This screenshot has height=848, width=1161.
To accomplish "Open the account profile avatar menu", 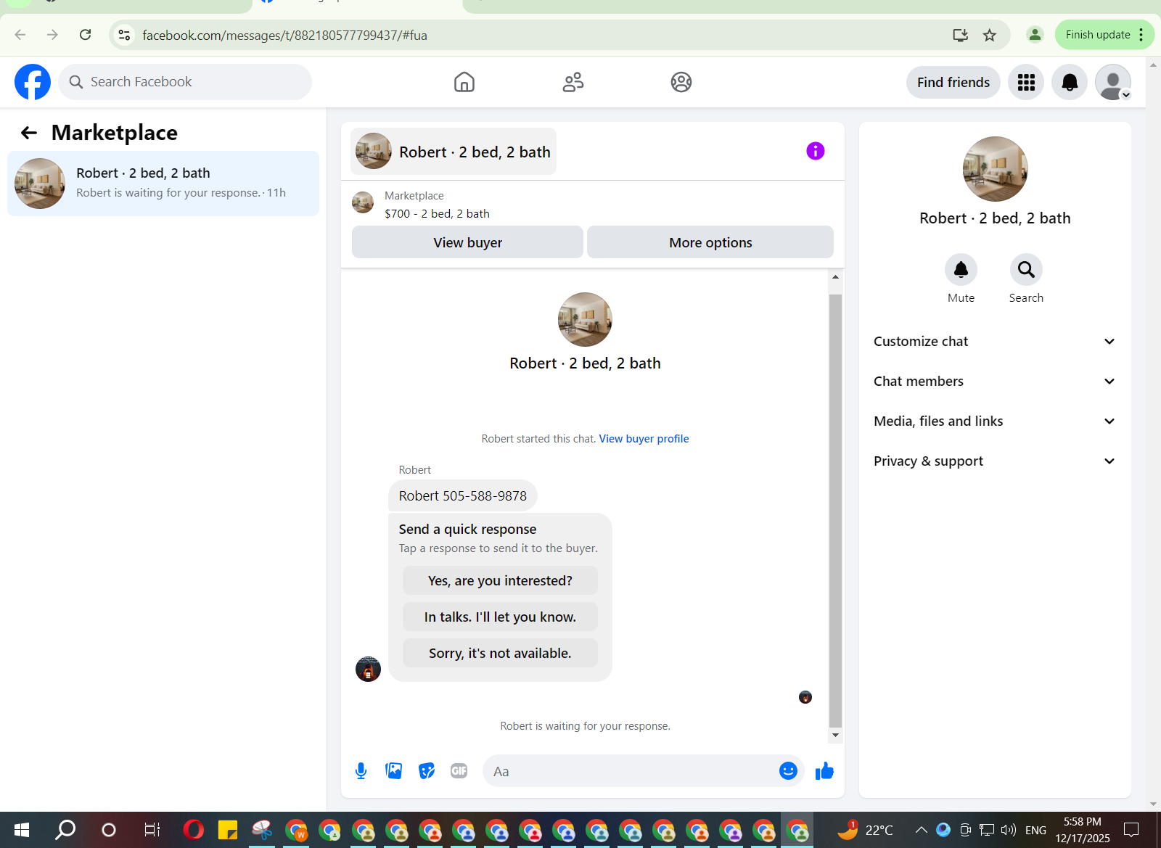I will [1113, 82].
